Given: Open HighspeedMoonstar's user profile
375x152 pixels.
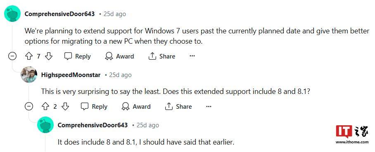Looking at the screenshot, I should coord(71,75).
